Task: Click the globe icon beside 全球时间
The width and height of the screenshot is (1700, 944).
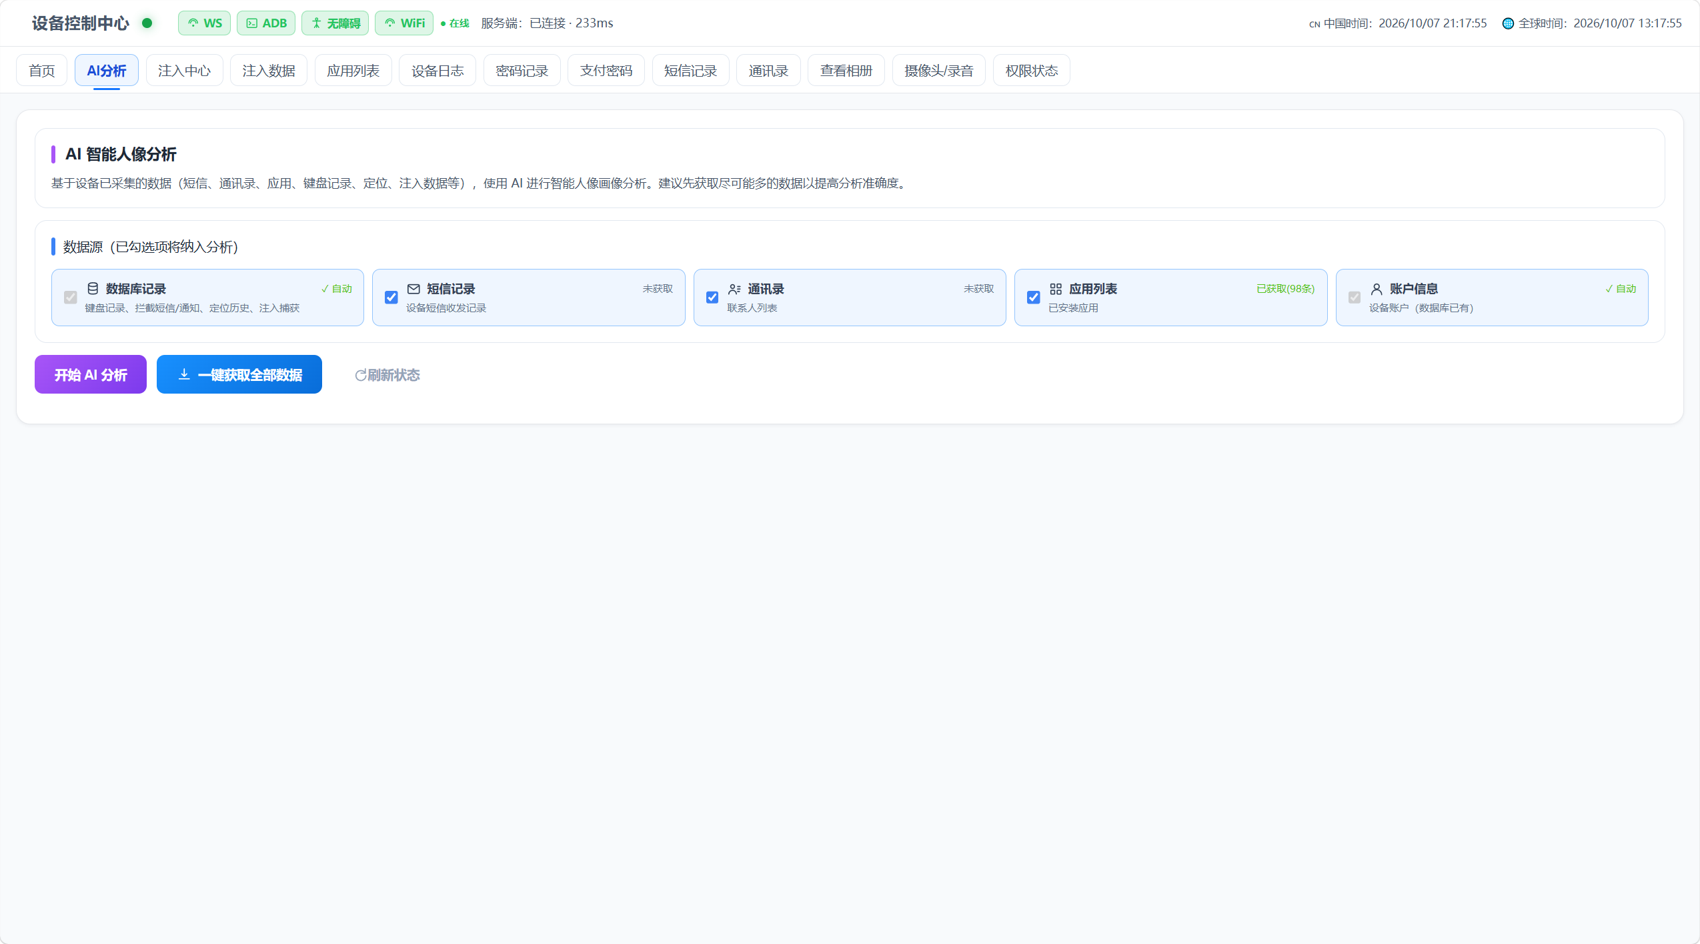Action: tap(1508, 23)
